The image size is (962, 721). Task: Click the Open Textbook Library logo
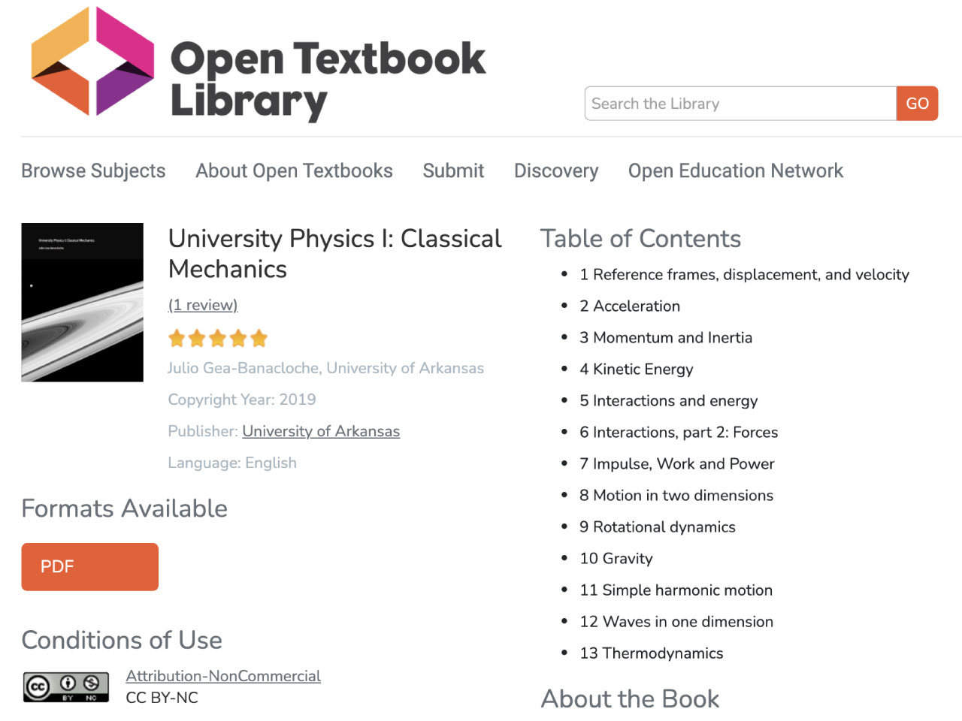tap(256, 64)
